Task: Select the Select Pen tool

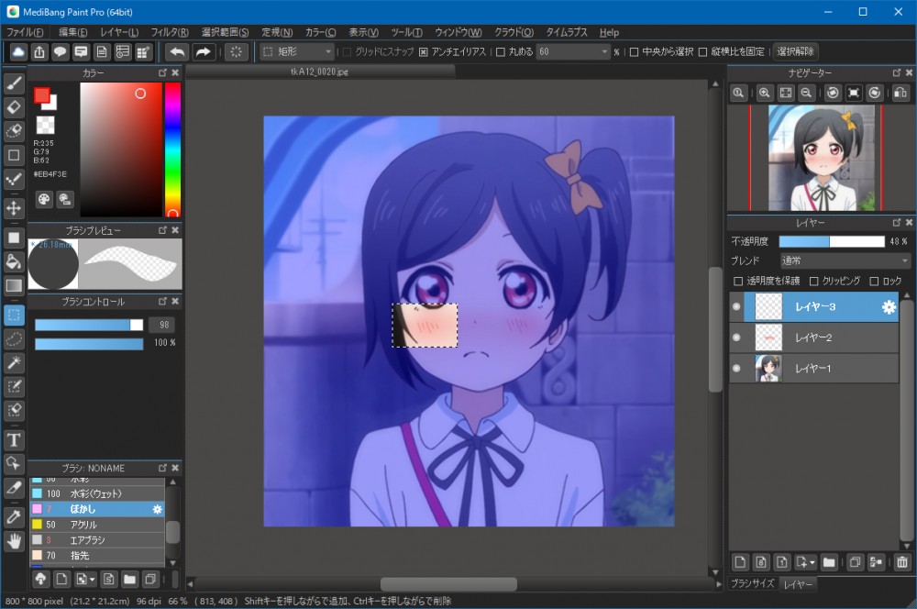Action: pyautogui.click(x=14, y=387)
